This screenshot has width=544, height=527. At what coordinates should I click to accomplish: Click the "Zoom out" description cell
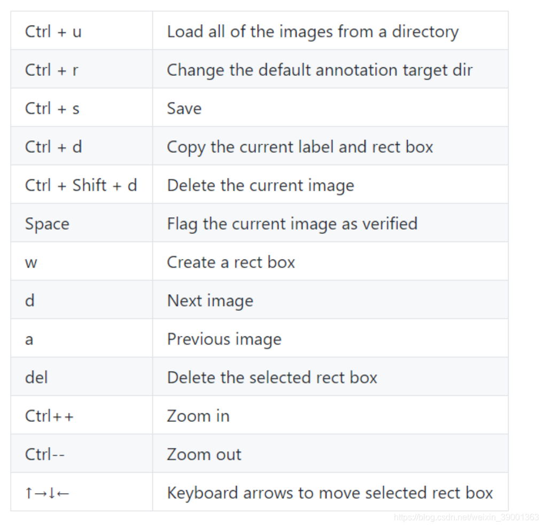[x=204, y=454]
